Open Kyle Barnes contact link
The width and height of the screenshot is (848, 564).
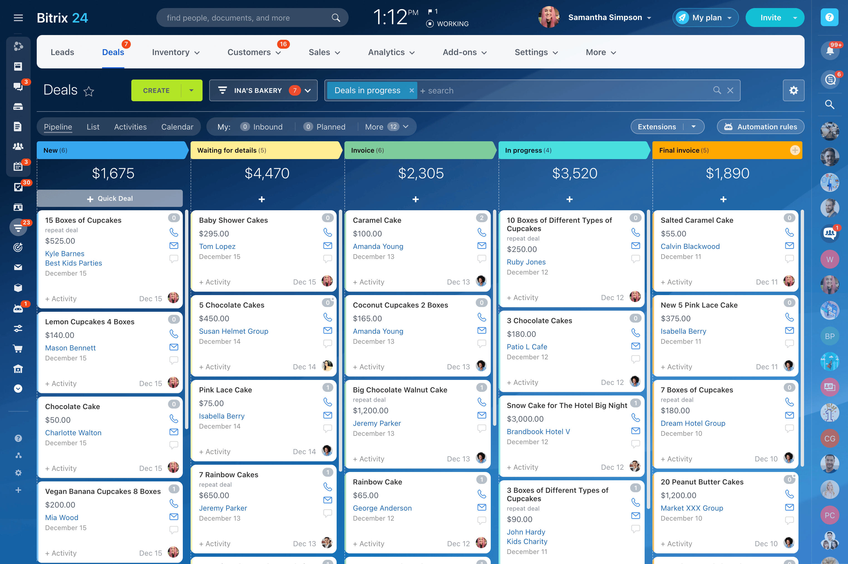tap(65, 254)
